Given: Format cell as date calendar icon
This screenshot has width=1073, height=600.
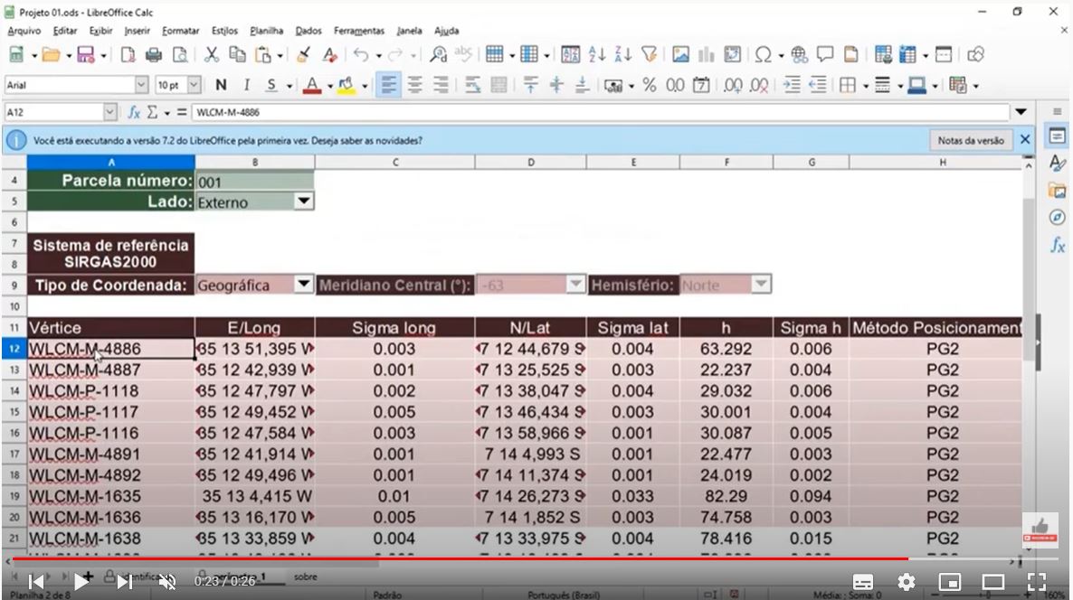Looking at the screenshot, I should pyautogui.click(x=701, y=86).
